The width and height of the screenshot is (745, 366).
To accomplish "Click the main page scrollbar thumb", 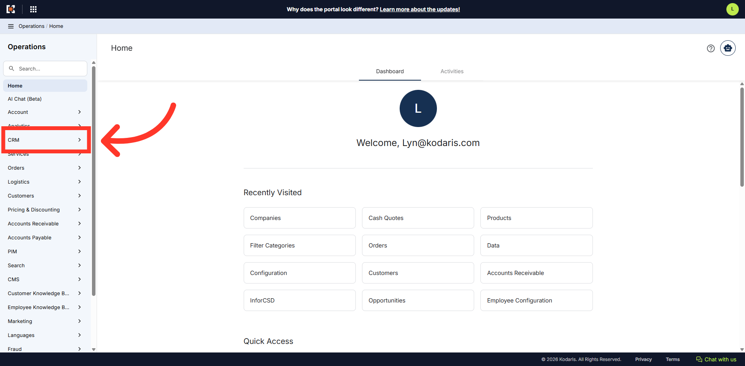I will point(742,137).
